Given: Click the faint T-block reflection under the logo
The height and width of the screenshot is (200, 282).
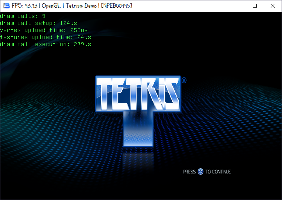Looking at the screenshot, I should [x=137, y=160].
